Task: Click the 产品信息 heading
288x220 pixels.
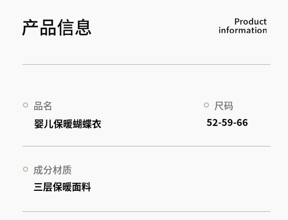Action: (x=57, y=27)
